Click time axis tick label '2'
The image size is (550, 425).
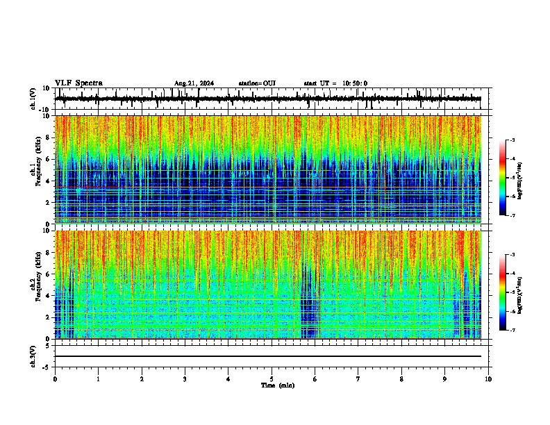click(x=142, y=379)
